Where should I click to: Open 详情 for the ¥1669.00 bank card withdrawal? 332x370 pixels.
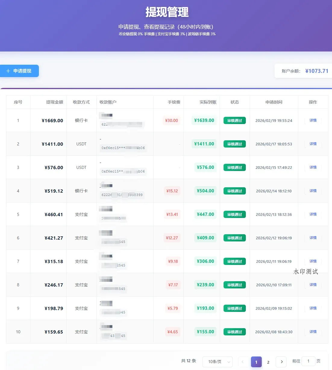pos(313,120)
